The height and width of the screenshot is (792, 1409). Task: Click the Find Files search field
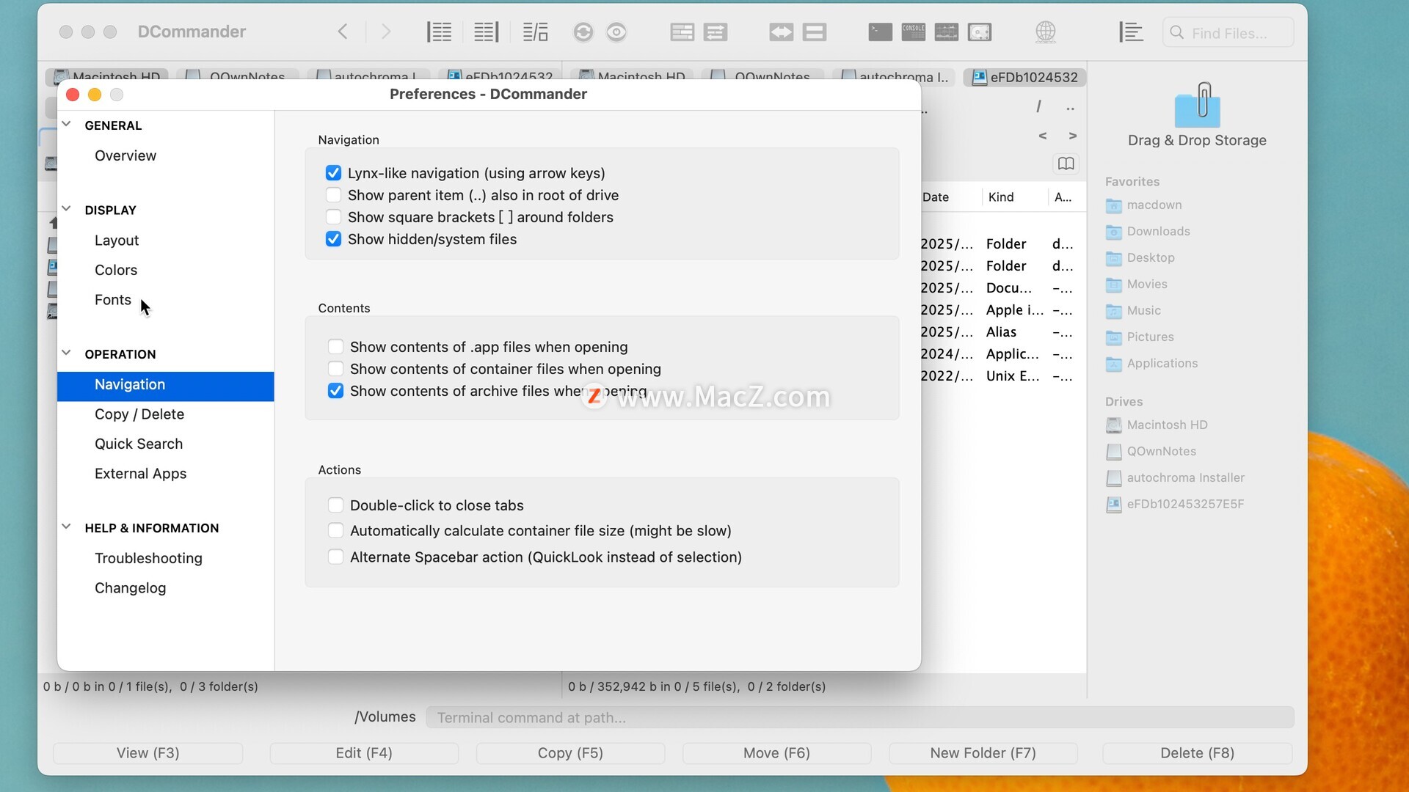point(1228,33)
